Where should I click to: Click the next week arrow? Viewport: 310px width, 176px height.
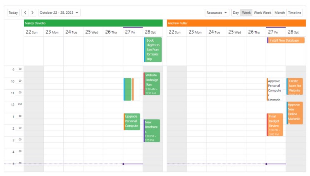click(32, 13)
